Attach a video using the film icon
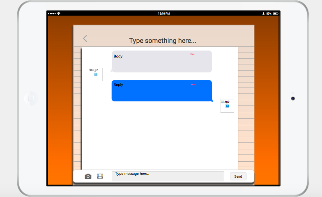Viewport: 322px width, 197px height. pos(100,176)
